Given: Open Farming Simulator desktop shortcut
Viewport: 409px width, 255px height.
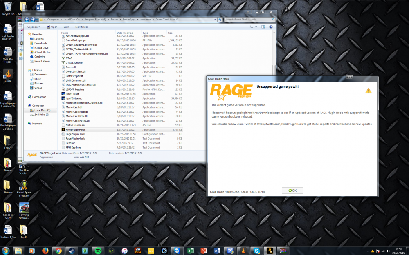Looking at the screenshot, I should point(24,211).
